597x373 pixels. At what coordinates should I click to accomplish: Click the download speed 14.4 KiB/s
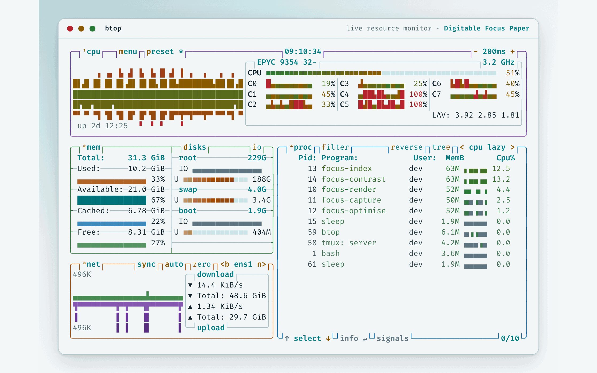[x=220, y=285]
